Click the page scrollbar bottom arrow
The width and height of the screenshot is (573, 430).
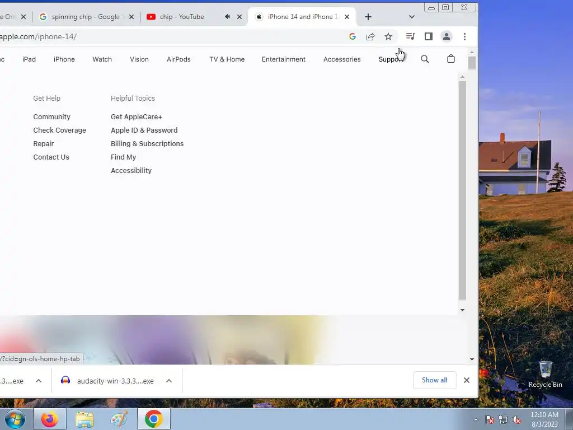coord(472,359)
